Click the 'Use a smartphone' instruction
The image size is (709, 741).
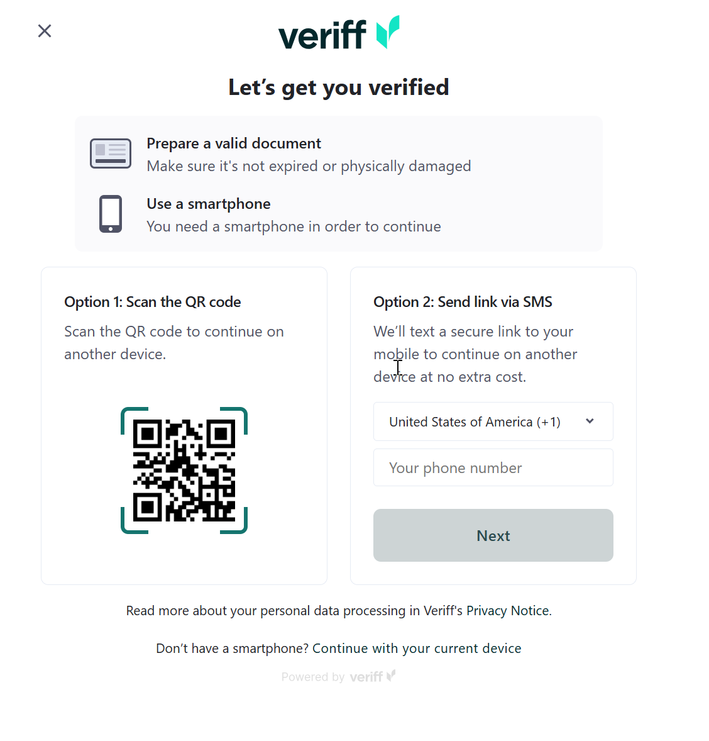pos(208,204)
